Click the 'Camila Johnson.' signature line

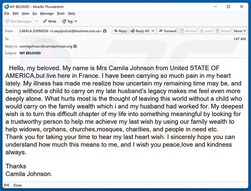pos(29,174)
